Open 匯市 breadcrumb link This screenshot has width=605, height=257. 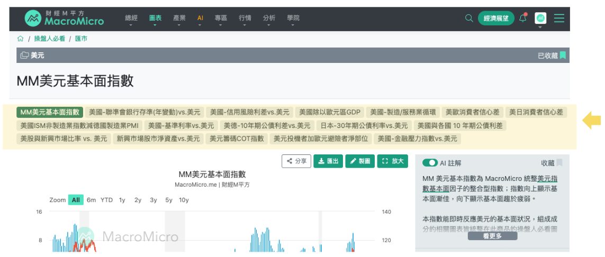tap(81, 39)
